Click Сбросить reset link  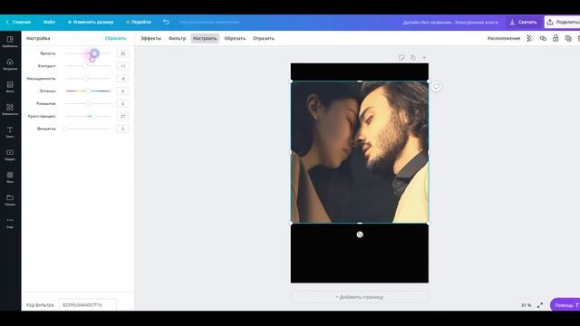click(115, 38)
